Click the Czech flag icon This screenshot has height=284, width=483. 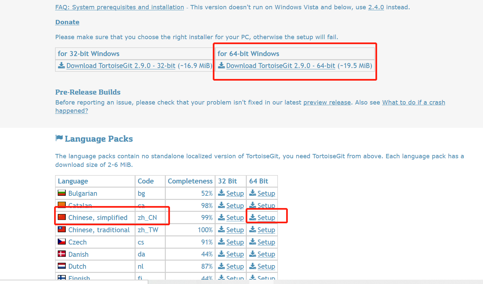[62, 242]
